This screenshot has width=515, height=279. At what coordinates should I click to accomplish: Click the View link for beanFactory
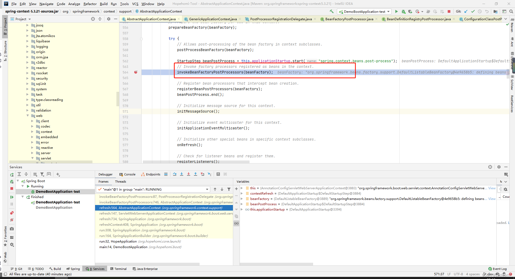492,199
